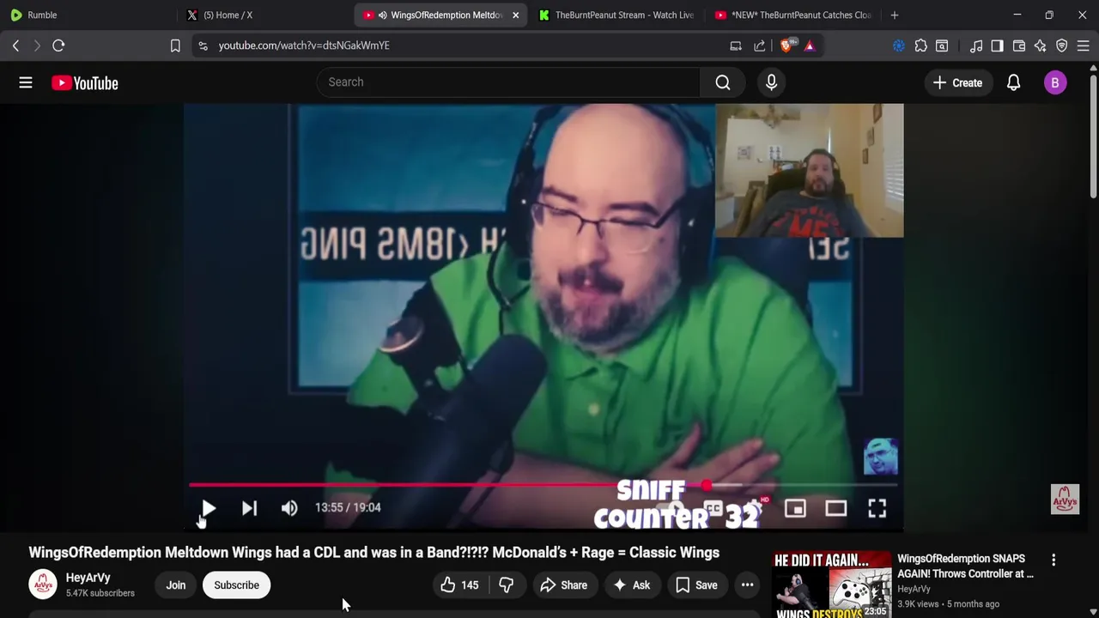
Task: Open the Brave VPN shield icon
Action: coord(1062,45)
